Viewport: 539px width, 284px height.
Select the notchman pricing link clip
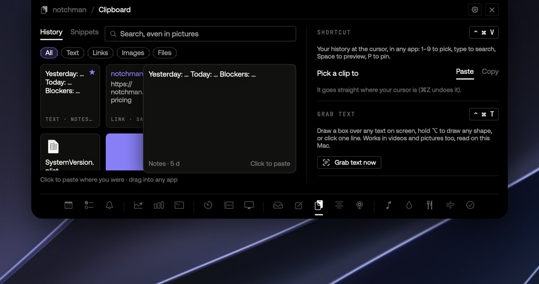tap(125, 96)
